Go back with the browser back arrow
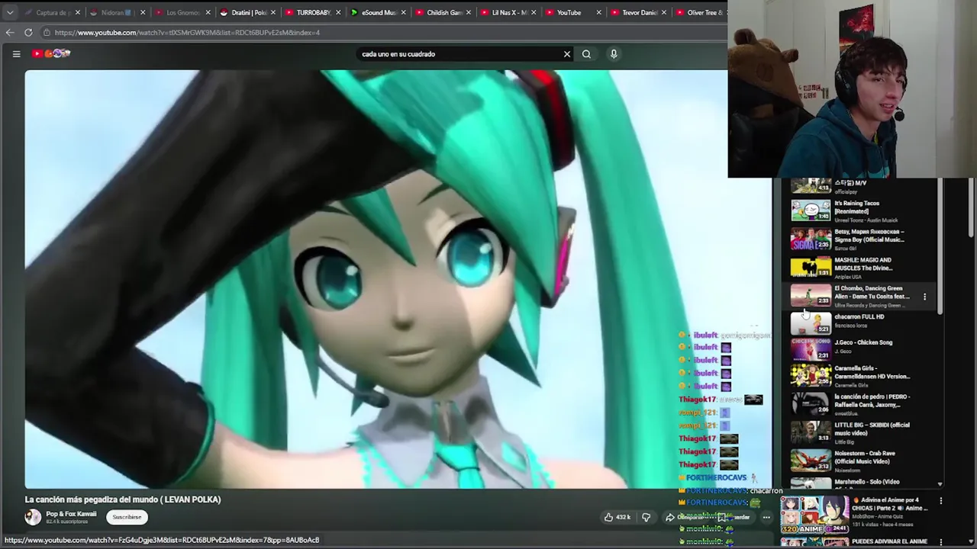 (9, 33)
